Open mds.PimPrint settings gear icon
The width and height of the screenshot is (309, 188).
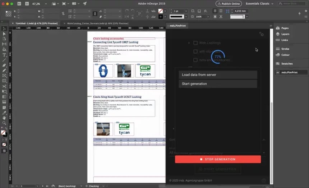click(x=261, y=34)
